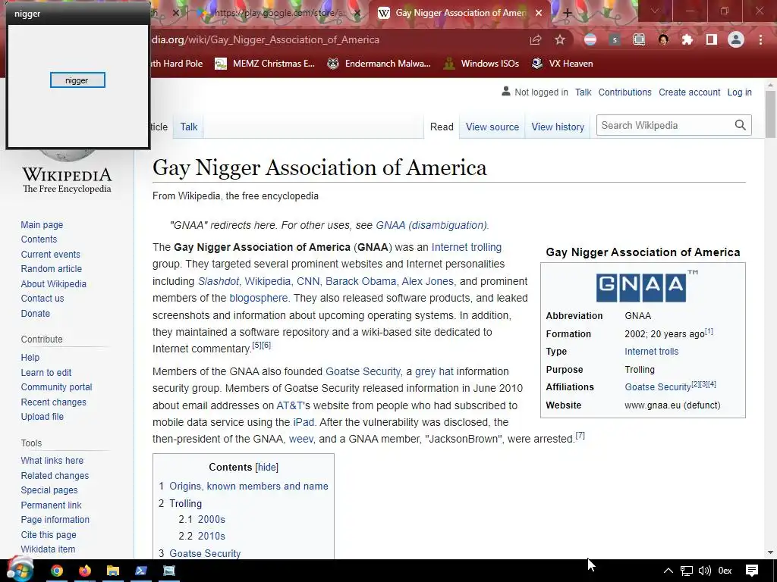This screenshot has width=777, height=582.
Task: Click the network icon in system tray
Action: point(686,571)
